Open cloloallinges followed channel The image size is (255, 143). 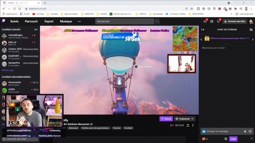pyautogui.click(x=20, y=36)
